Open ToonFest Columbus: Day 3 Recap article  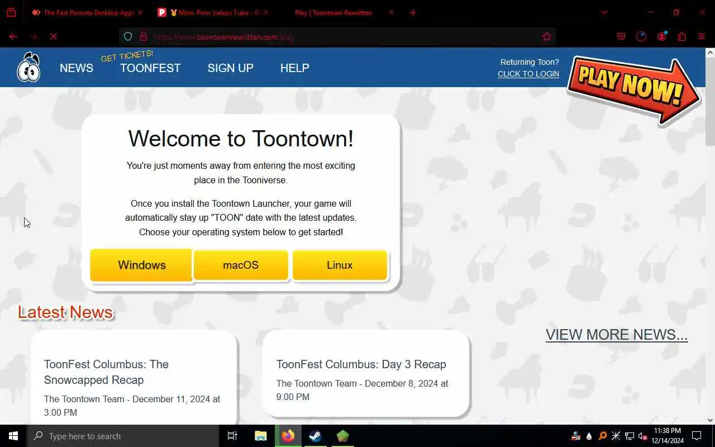361,364
